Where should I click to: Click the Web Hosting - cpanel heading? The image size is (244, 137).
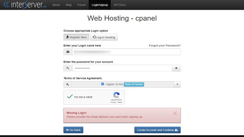tap(122, 18)
